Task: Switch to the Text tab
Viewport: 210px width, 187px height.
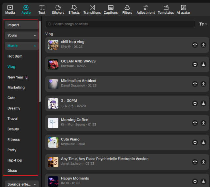Action: pos(42,9)
